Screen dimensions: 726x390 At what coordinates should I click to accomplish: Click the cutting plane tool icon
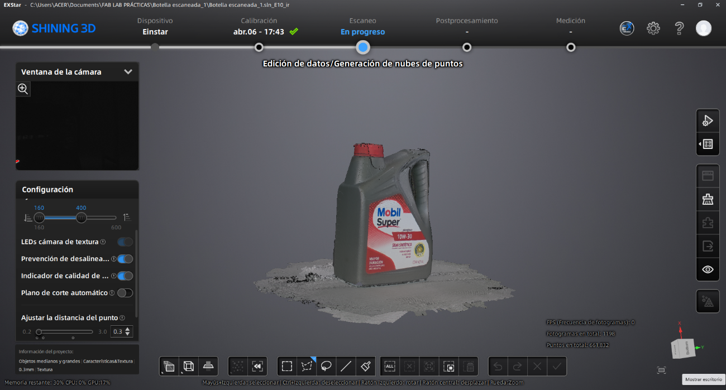point(208,367)
